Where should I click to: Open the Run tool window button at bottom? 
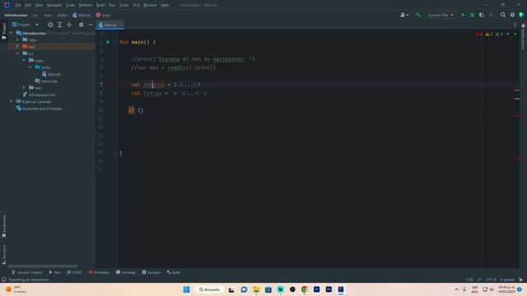54,272
